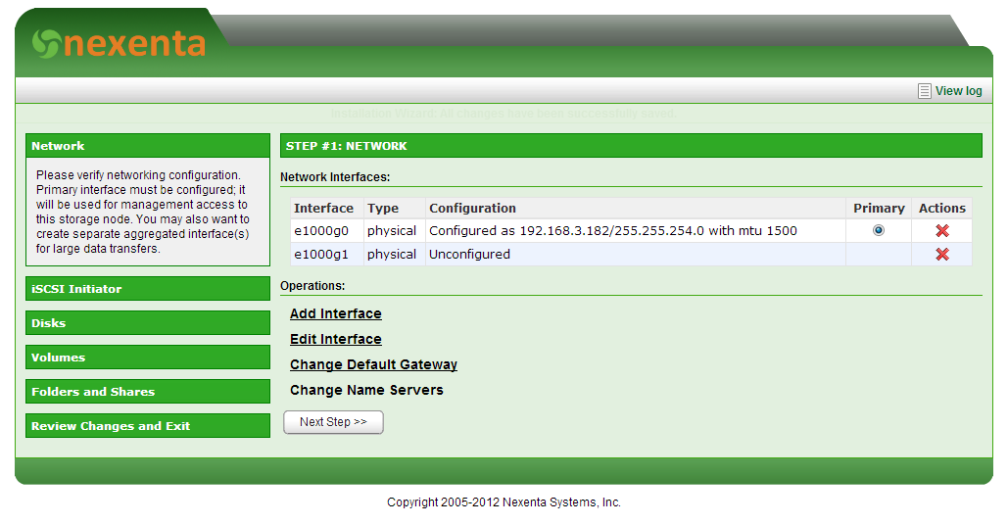Click the STEP #1: NETWORK heading
The height and width of the screenshot is (525, 1008).
[631, 146]
